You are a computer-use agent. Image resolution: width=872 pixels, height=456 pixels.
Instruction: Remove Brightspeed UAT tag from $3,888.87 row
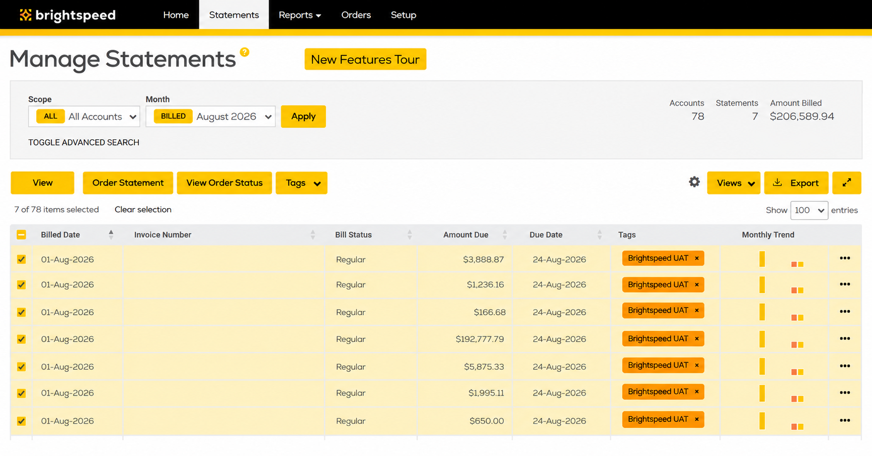[697, 258]
